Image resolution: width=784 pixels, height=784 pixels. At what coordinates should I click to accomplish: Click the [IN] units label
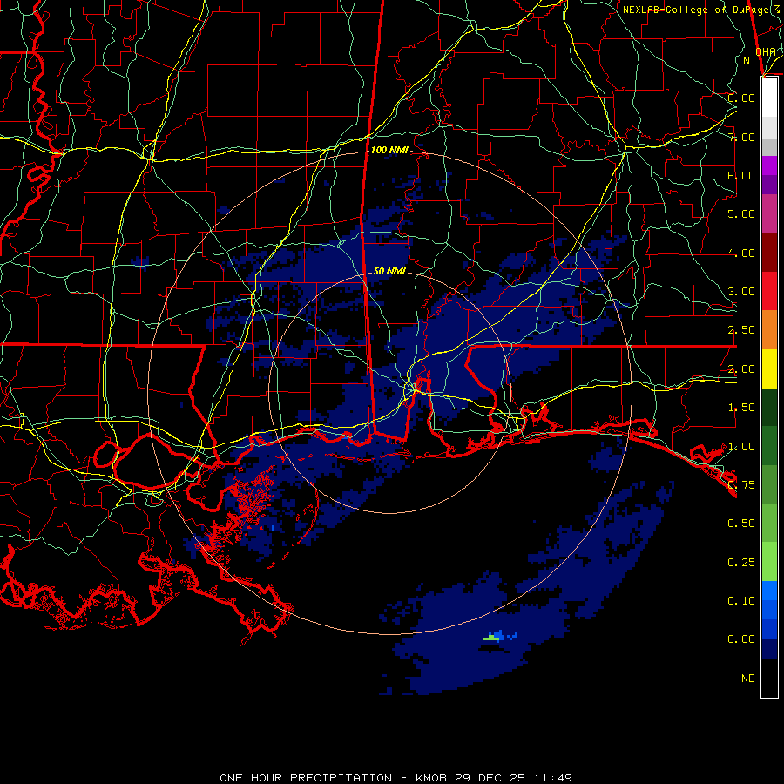point(744,60)
